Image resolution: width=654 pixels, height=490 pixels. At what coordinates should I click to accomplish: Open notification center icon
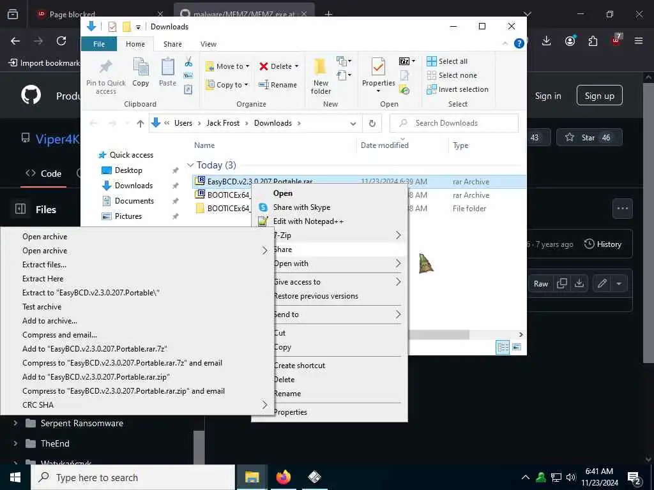click(634, 477)
